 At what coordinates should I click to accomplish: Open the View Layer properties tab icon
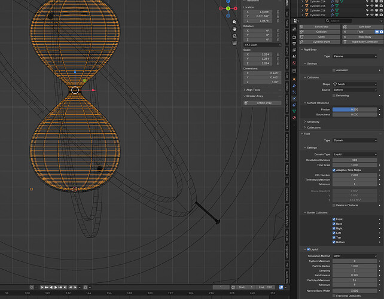[x=294, y=50]
